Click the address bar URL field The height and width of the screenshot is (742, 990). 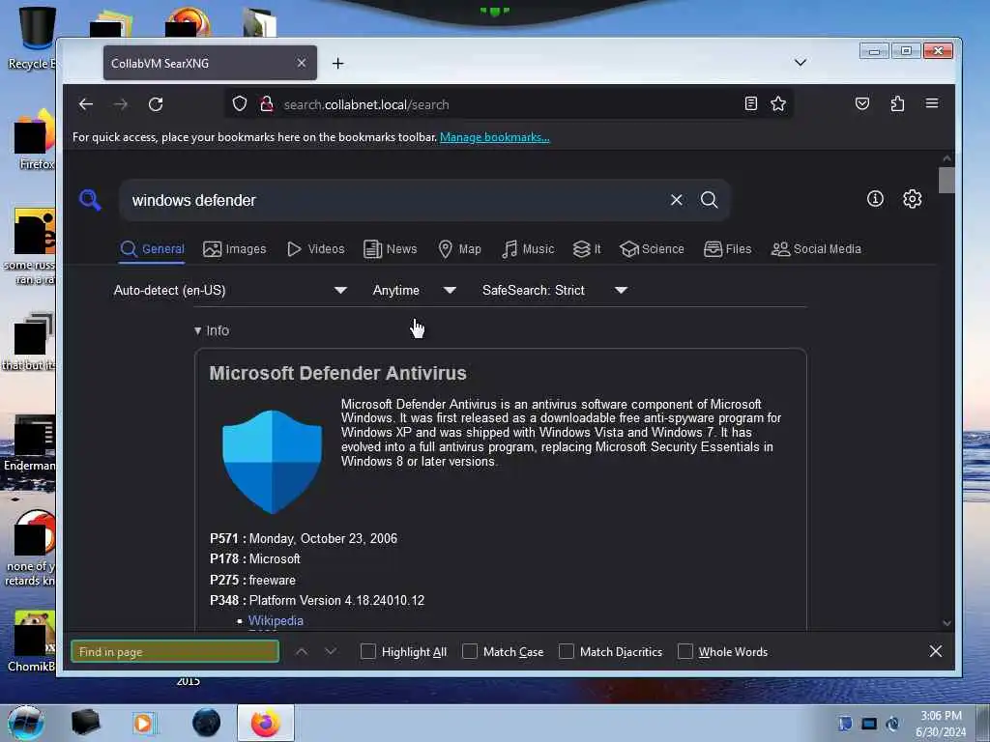tap(509, 104)
